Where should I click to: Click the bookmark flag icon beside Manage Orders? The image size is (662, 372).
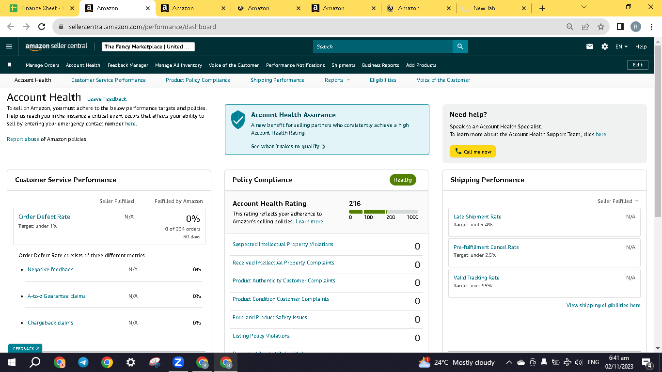point(9,65)
